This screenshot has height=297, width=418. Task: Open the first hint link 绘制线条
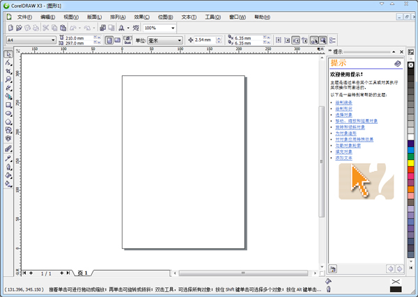(343, 102)
